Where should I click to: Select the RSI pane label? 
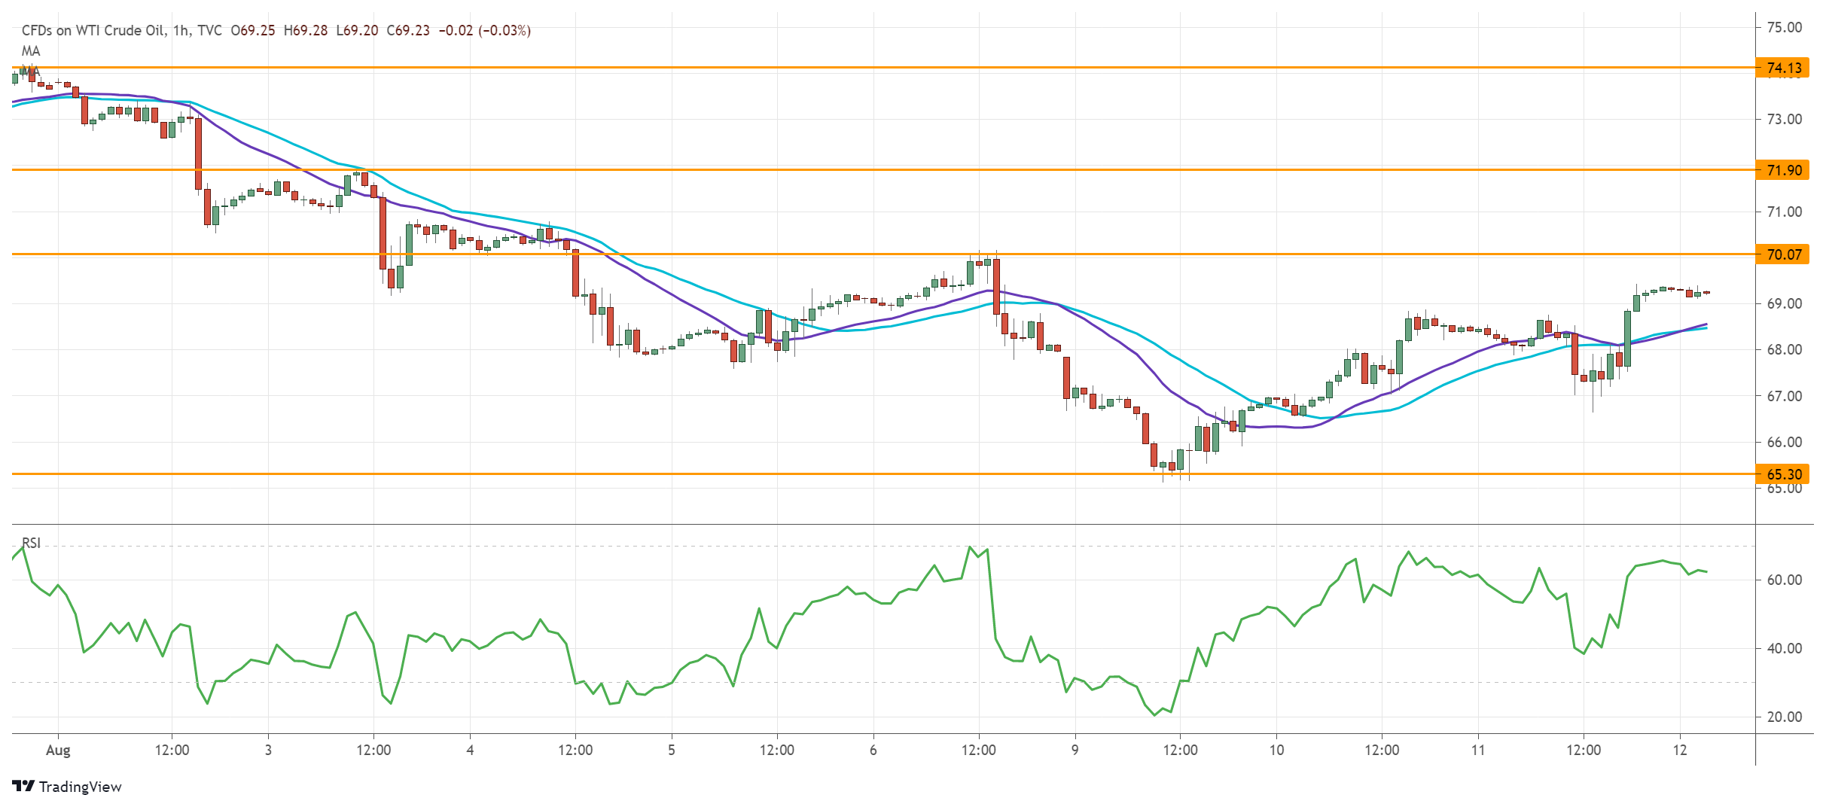[x=32, y=543]
